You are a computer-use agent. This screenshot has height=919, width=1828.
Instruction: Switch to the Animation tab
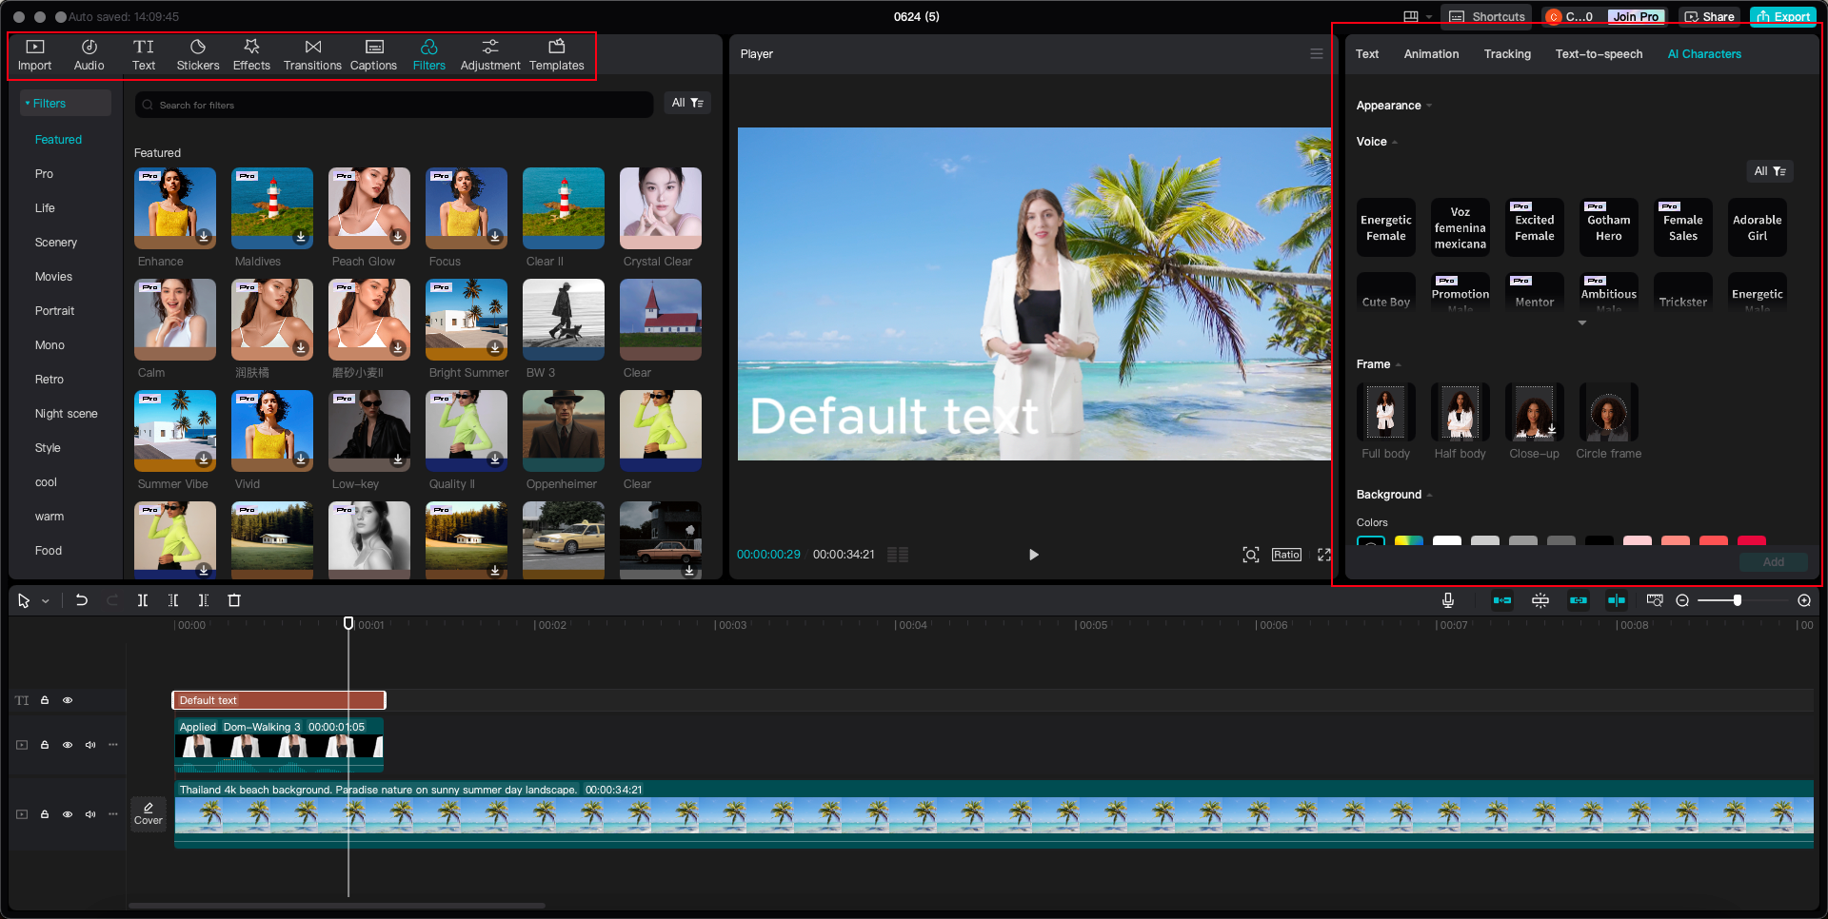click(x=1431, y=54)
